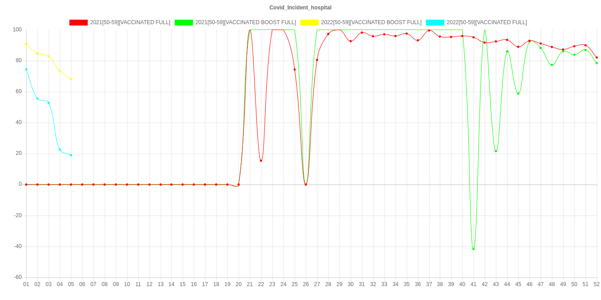The image size is (601, 300).
Task: Hide the 2022[50-59][VACCINATED FULL] series via label text
Action: click(486, 22)
